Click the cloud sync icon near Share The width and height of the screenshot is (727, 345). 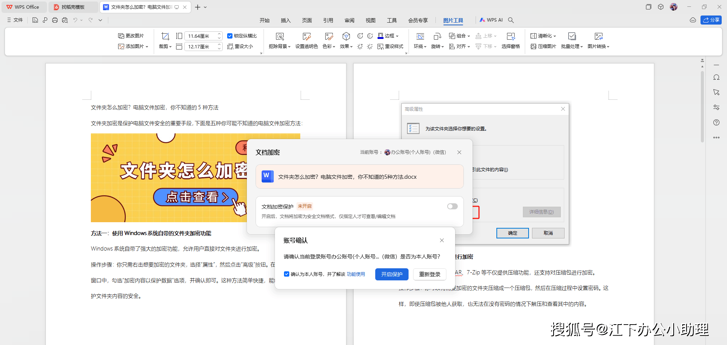693,20
